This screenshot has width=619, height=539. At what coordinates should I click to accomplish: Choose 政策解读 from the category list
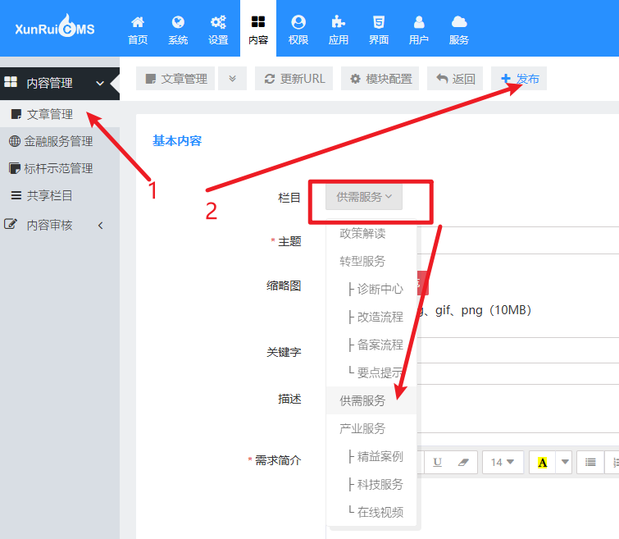362,234
